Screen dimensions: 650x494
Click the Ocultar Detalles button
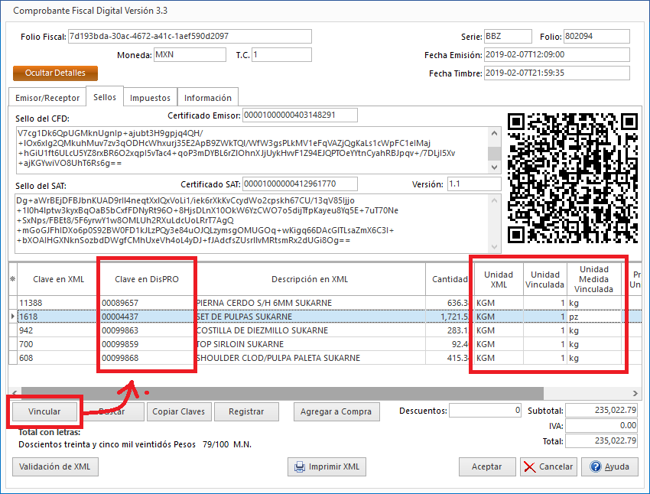(x=54, y=73)
